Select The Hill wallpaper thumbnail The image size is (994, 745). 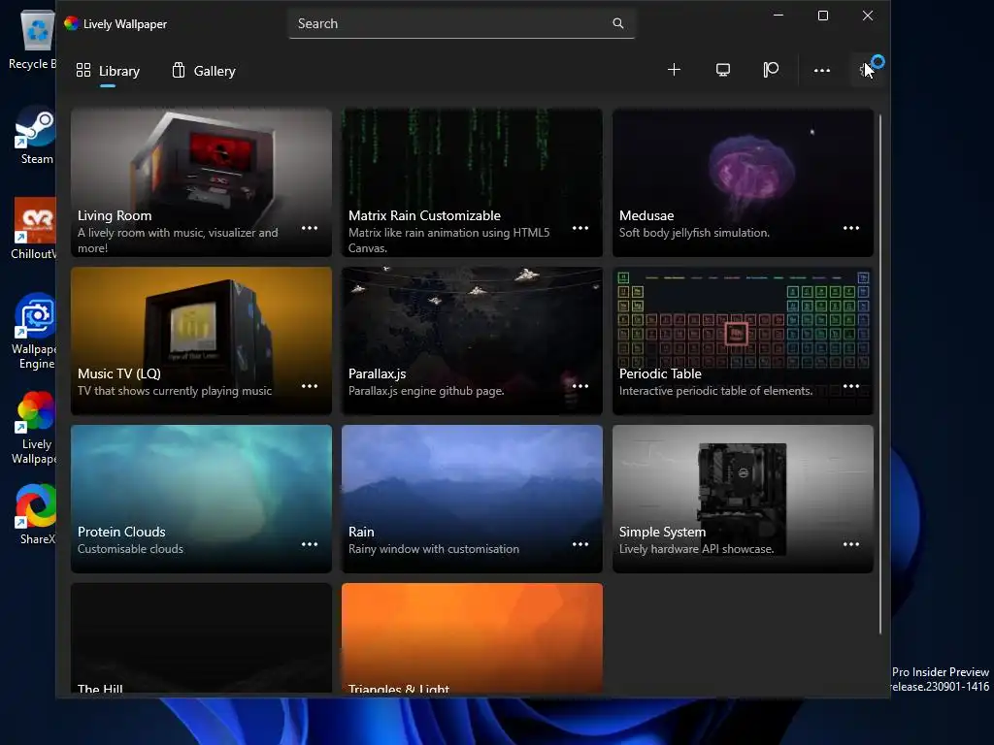tap(201, 638)
